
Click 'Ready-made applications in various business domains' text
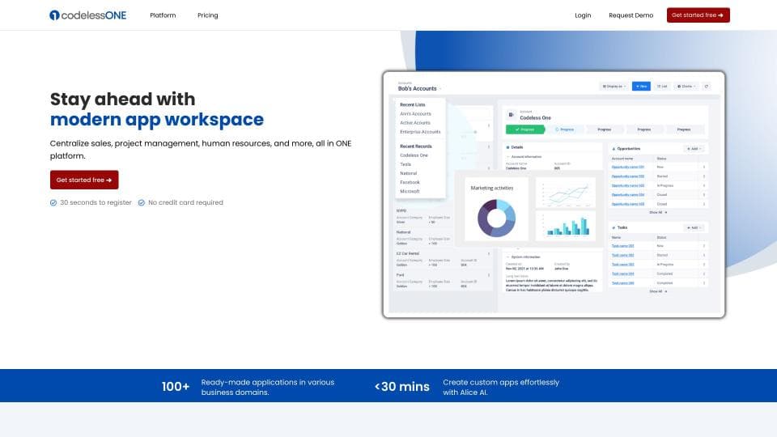268,387
